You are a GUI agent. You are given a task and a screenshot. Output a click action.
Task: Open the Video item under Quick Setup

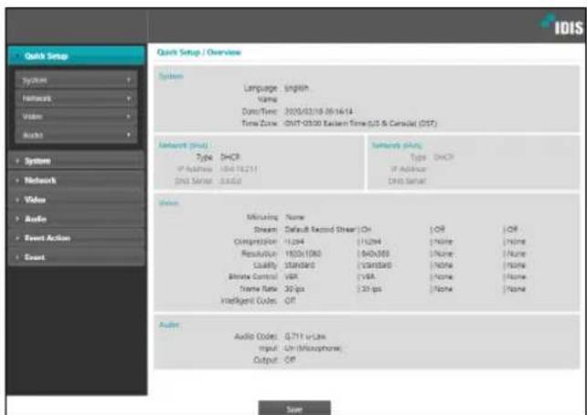(x=77, y=117)
